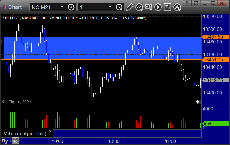Image resolution: width=230 pixels, height=145 pixels.
Task: Click the Vol (current price bar) label
Action: click(25, 134)
